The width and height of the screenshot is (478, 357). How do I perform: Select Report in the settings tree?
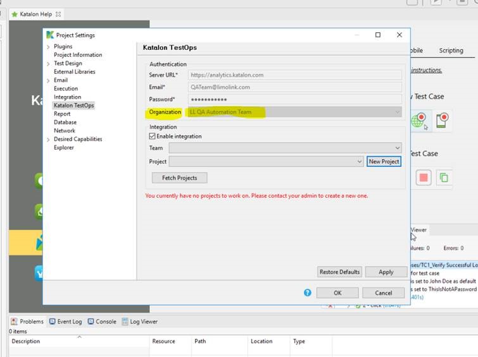[x=62, y=114]
